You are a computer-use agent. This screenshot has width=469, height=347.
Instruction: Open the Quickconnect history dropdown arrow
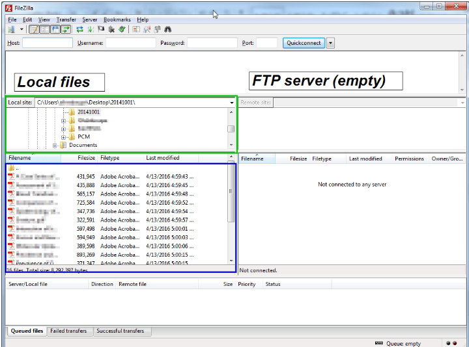click(330, 43)
